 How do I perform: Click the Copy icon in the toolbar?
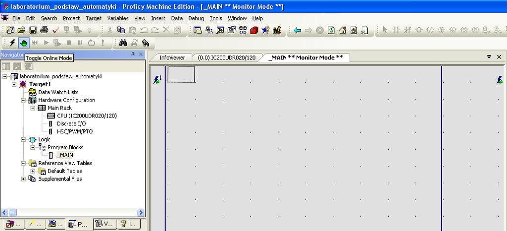point(121,30)
